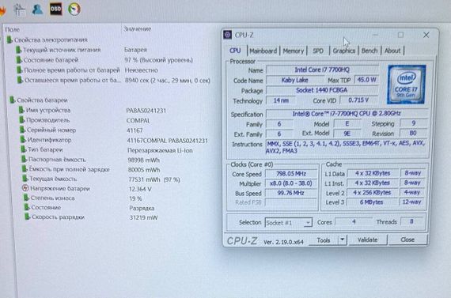Screen dimensions: 451x298
Task: Click the Threads value 8 field
Action: coord(412,221)
